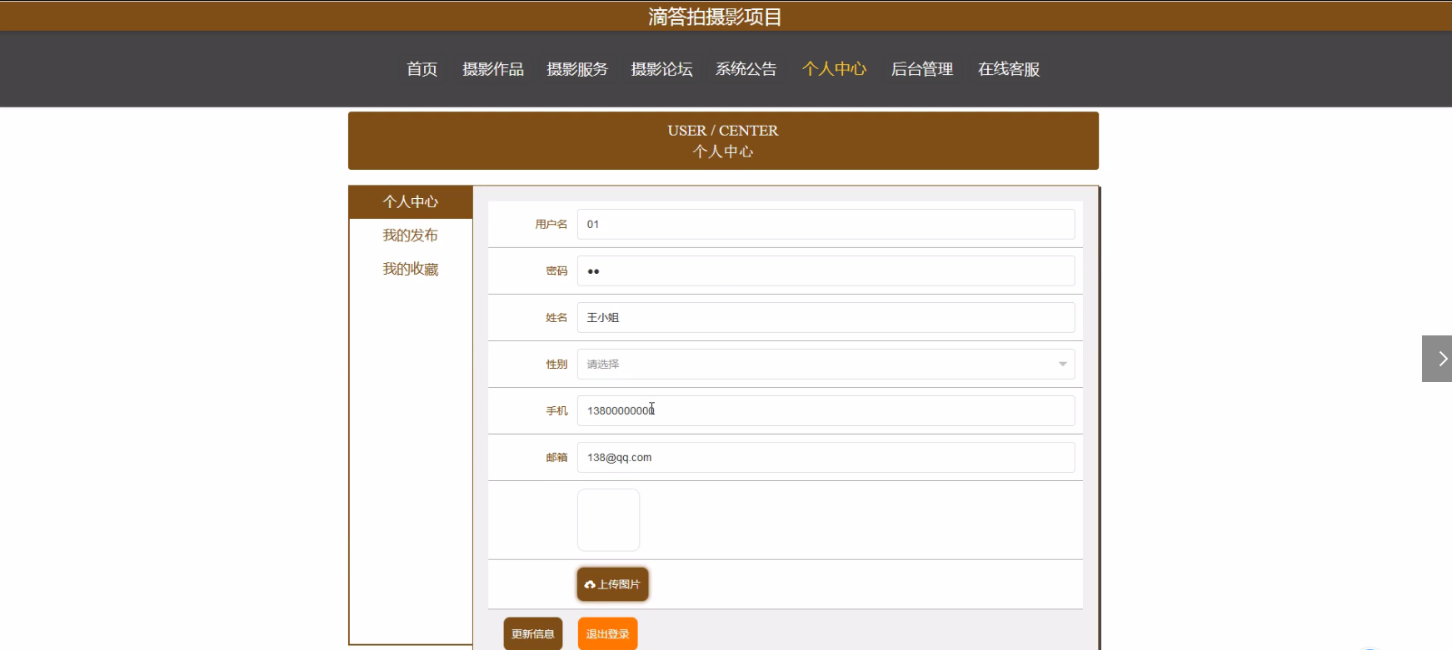Viewport: 1452px width, 650px height.
Task: Switch to the My Favorites sidebar tab
Action: click(x=410, y=269)
